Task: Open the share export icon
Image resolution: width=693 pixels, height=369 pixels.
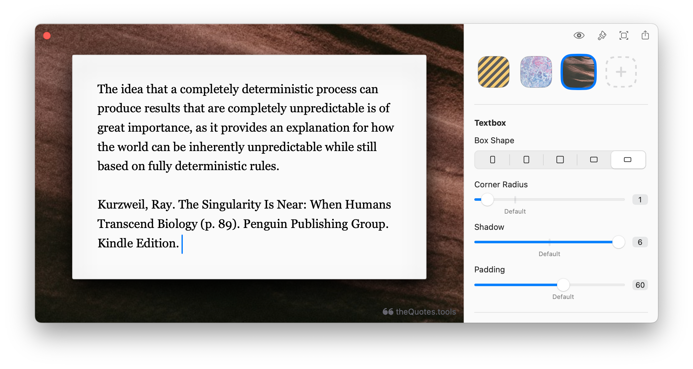Action: pos(645,35)
